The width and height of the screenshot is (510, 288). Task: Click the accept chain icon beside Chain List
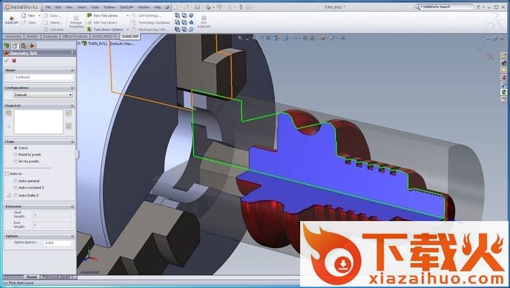point(68,113)
